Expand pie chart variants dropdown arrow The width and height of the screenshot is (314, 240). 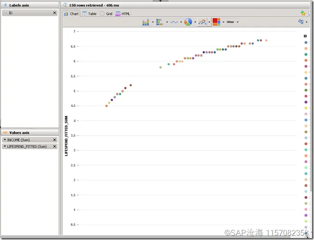195,22
